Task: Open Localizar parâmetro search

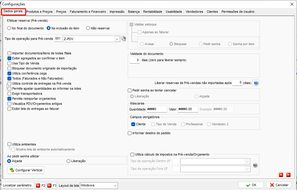Action: click(18, 186)
